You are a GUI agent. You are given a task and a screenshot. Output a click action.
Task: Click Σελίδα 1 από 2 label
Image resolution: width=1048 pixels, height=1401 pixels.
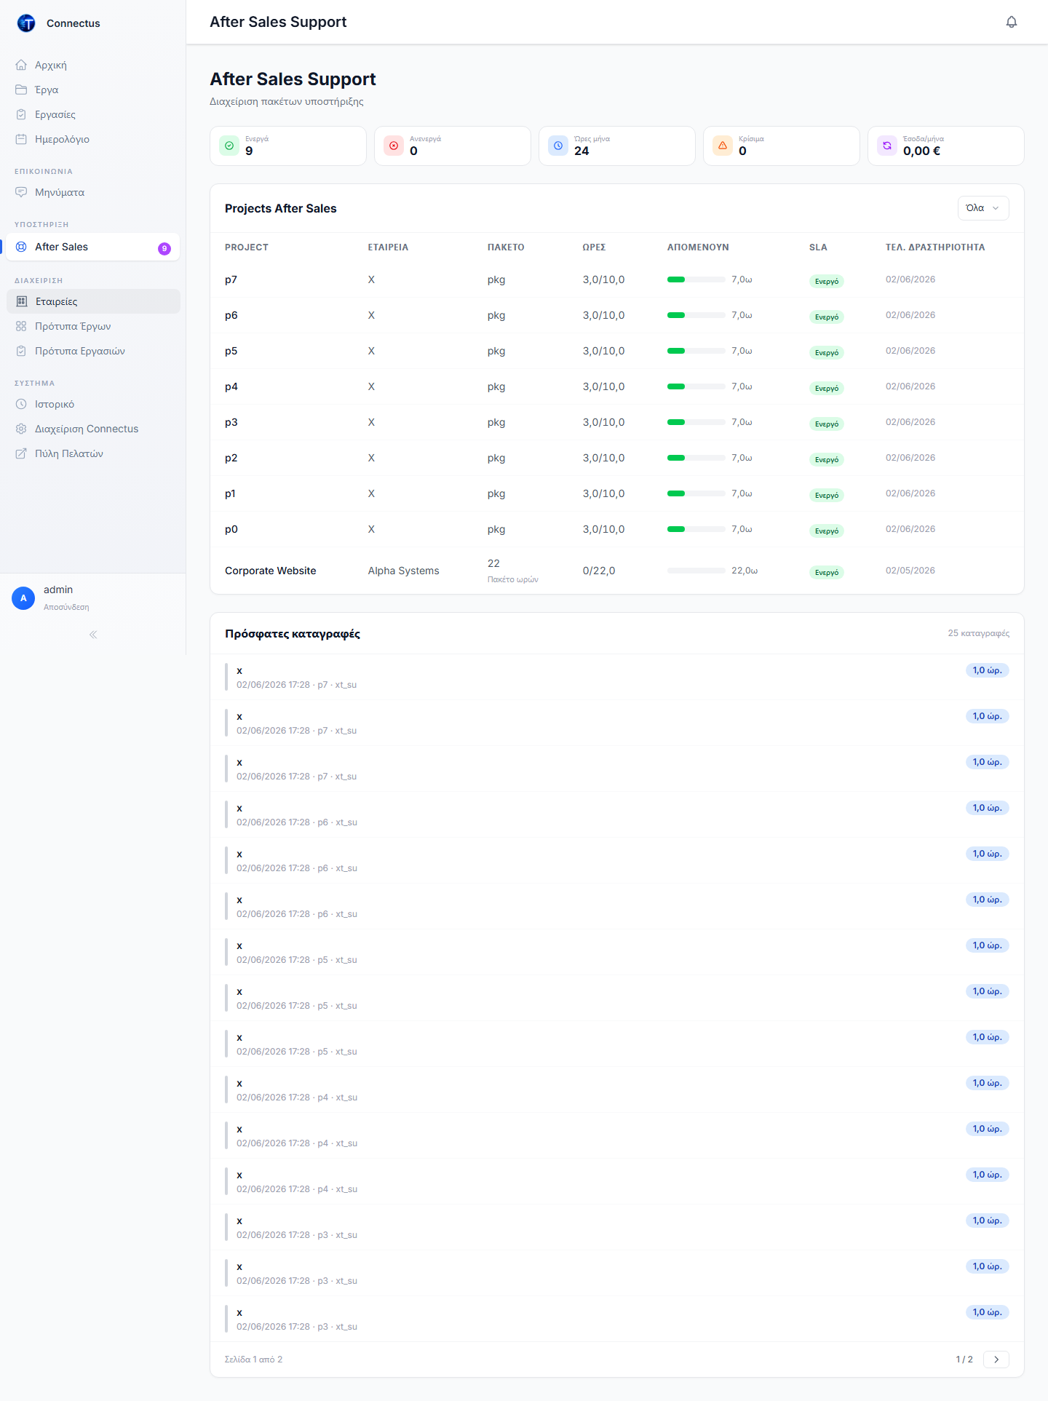coord(253,1360)
